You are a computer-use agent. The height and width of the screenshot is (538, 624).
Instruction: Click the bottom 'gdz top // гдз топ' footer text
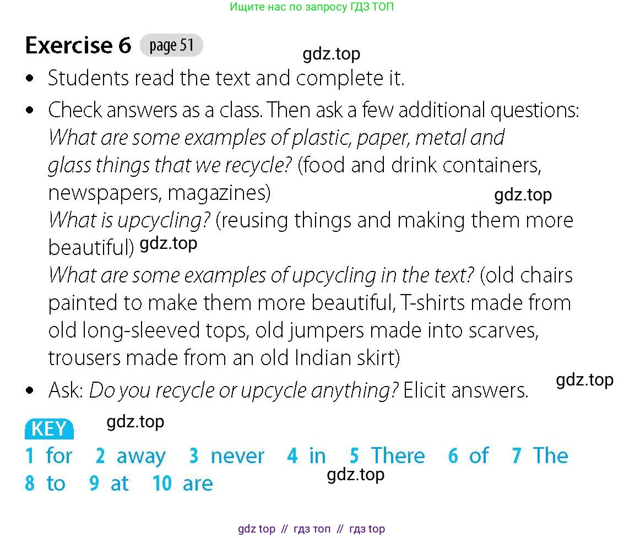312,529
